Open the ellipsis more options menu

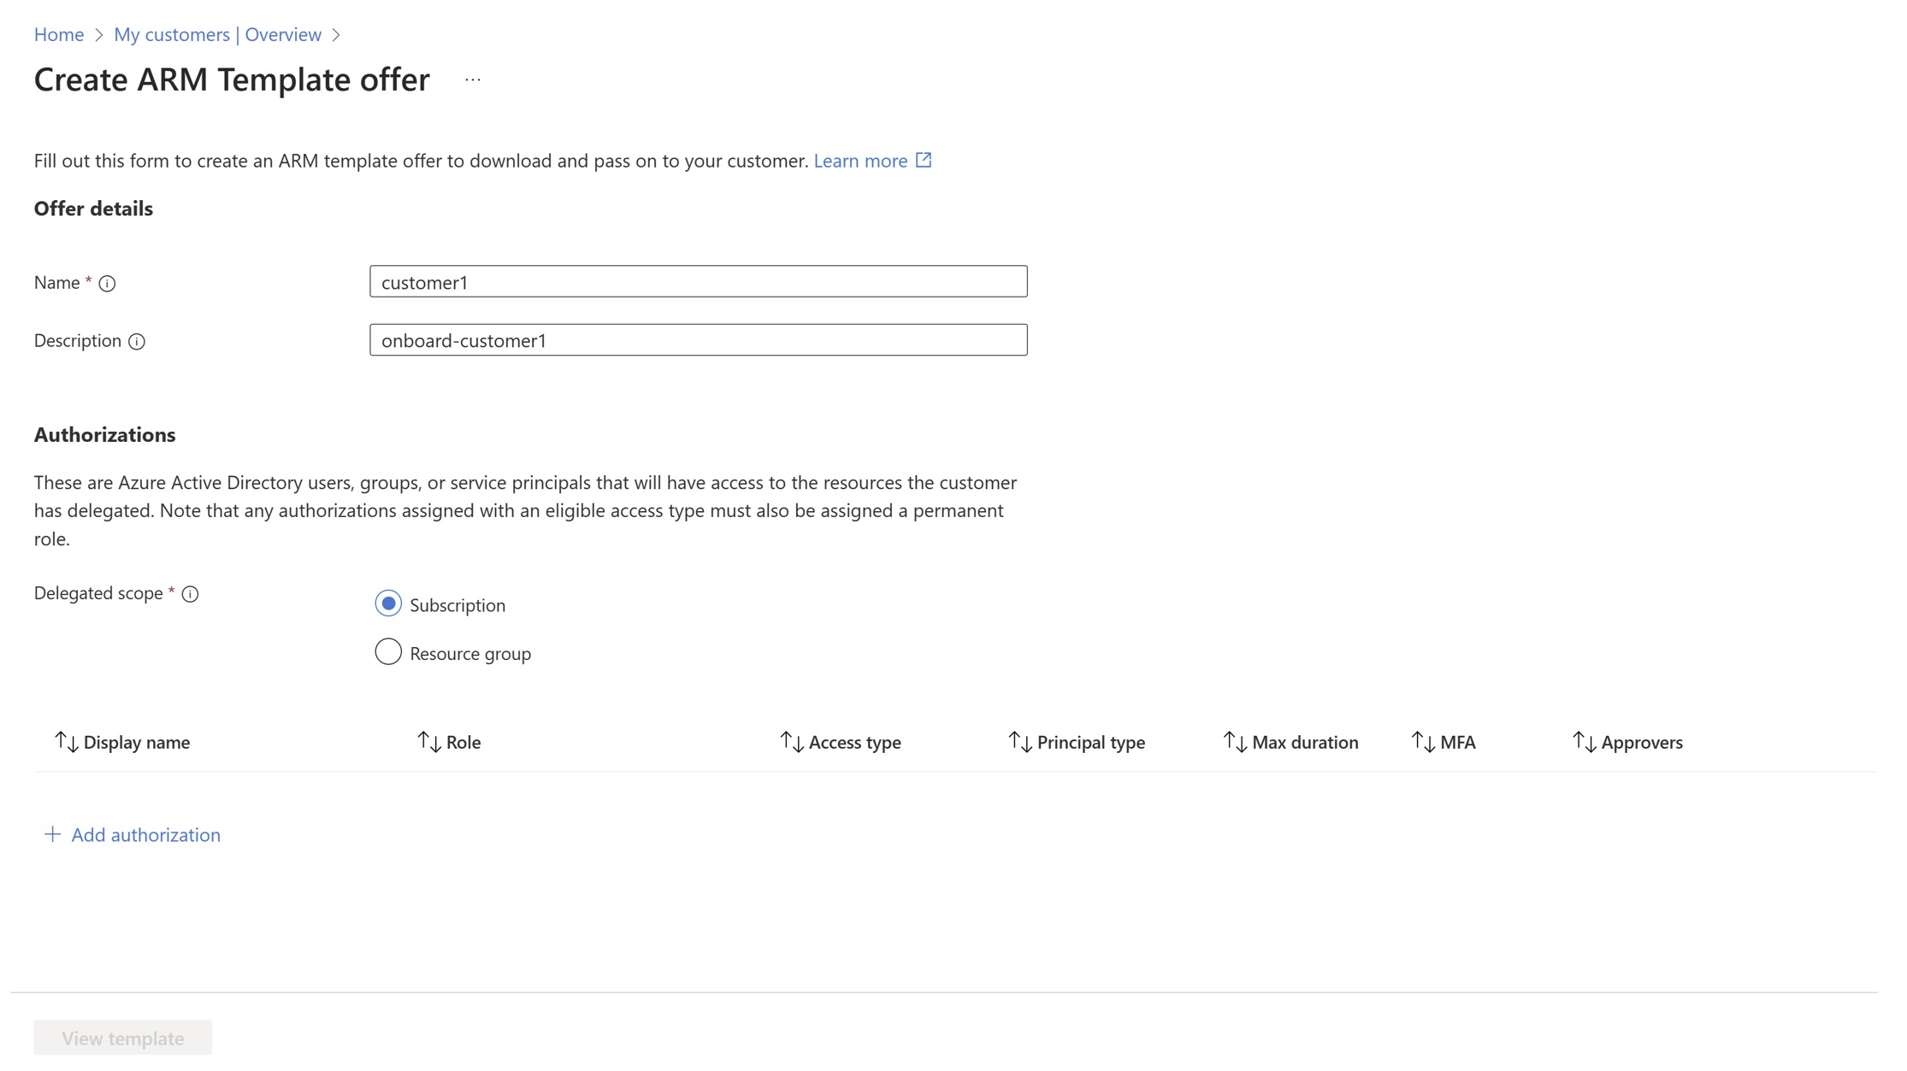click(473, 79)
